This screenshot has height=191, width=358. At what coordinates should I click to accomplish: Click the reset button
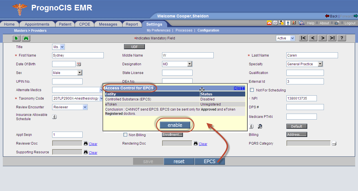(179, 161)
